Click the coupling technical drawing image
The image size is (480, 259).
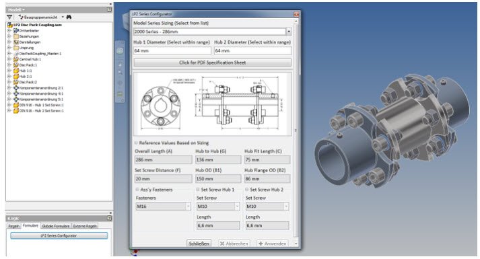point(213,104)
